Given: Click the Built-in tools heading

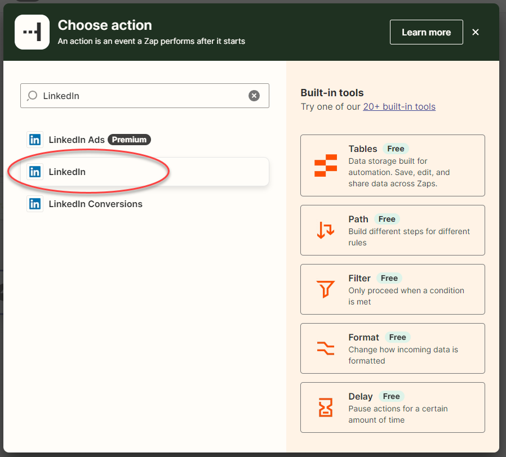Looking at the screenshot, I should coord(332,93).
